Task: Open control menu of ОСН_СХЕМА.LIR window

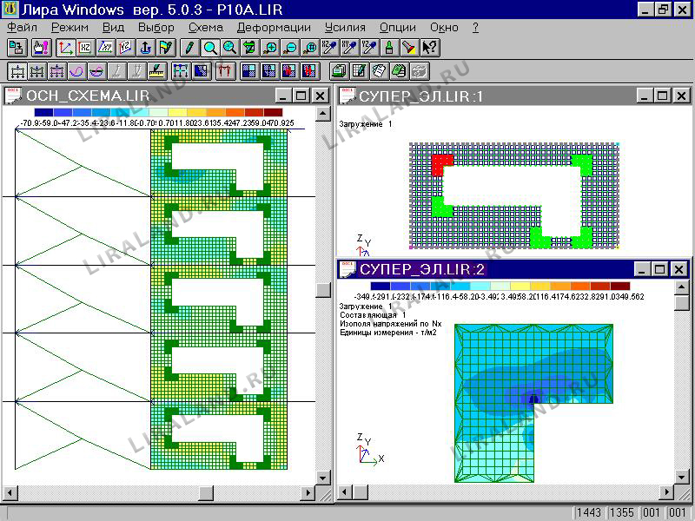Action: click(x=13, y=96)
